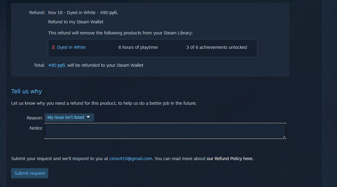Click the 6 hours of playtime text

point(138,47)
